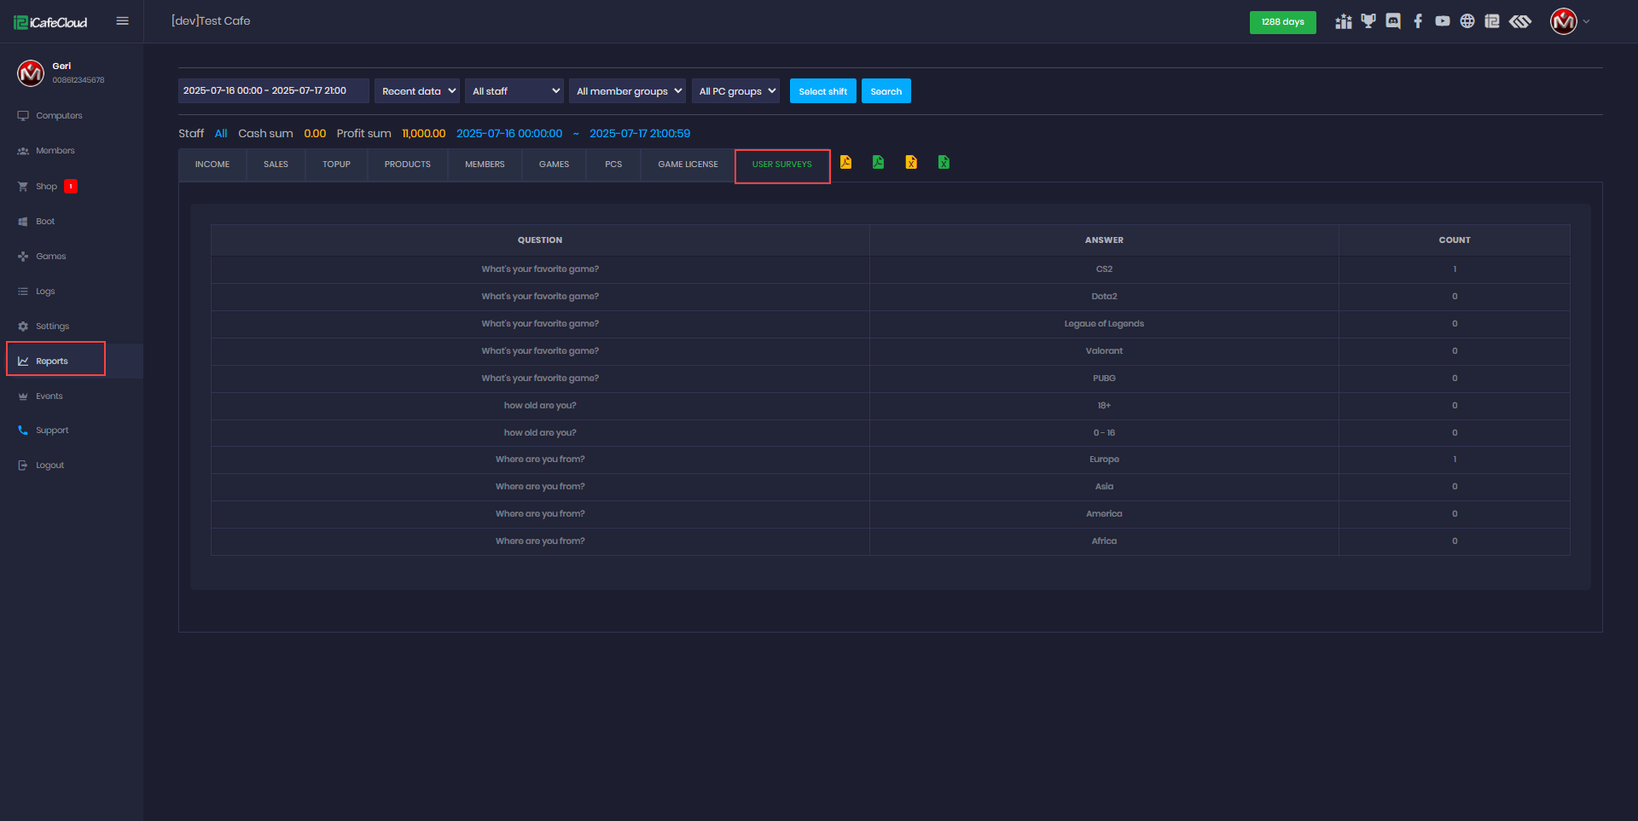Image resolution: width=1638 pixels, height=821 pixels.
Task: Toggle the hamburger sidebar menu
Action: 122,21
